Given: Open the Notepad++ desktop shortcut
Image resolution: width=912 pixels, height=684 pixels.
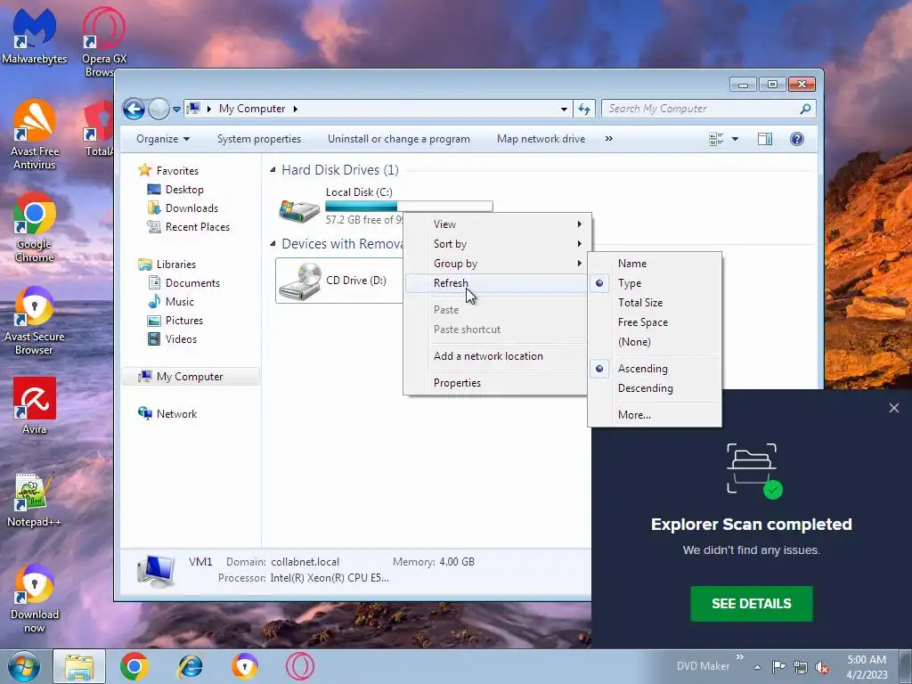Looking at the screenshot, I should [x=35, y=499].
